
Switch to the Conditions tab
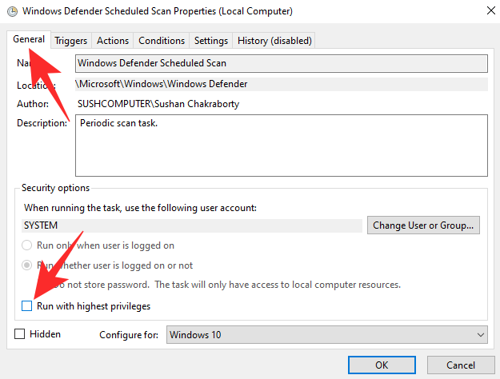click(162, 41)
